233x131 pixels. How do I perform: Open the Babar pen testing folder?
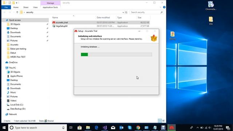point(18,49)
